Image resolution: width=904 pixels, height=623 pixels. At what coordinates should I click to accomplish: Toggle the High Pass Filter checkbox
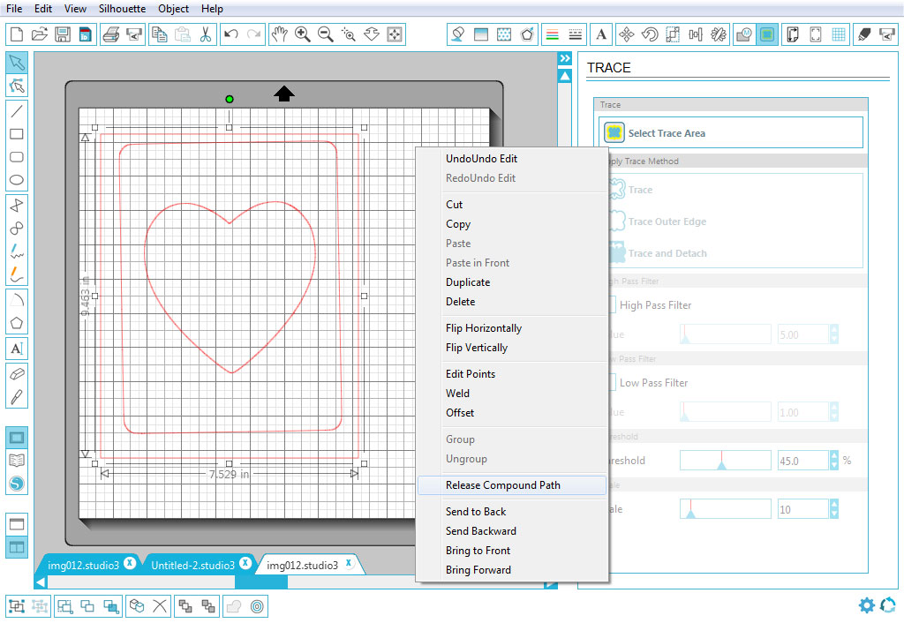click(612, 304)
